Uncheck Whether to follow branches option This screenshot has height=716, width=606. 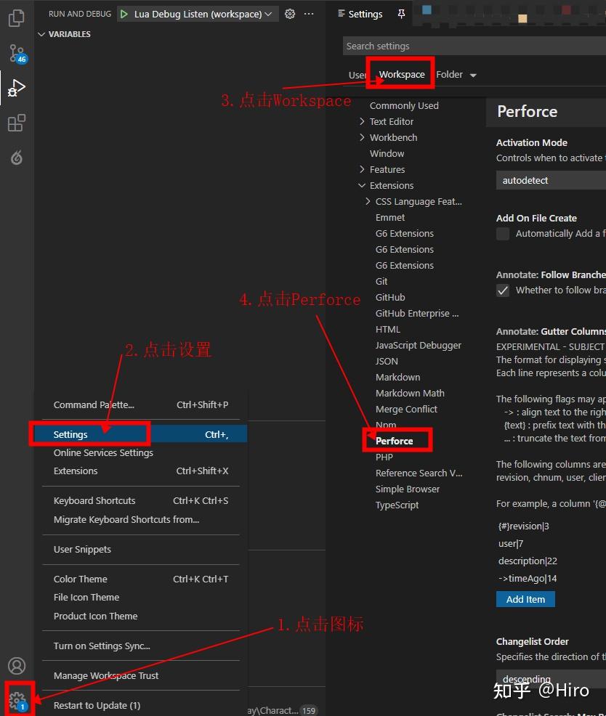(502, 290)
